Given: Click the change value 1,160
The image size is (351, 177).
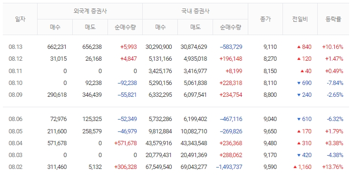Looking at the screenshot, I should (305, 167).
